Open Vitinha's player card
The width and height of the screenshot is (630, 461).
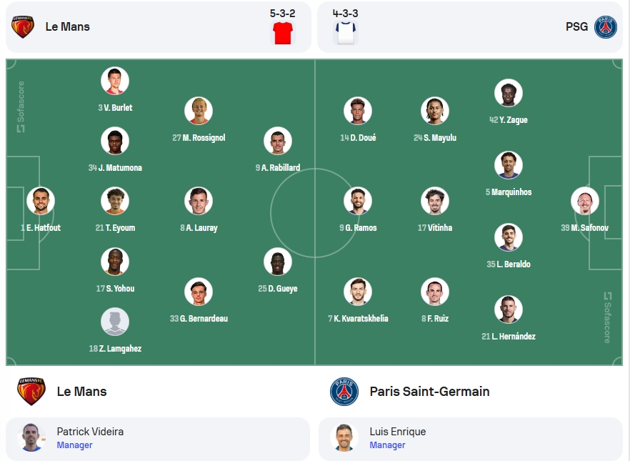(435, 209)
